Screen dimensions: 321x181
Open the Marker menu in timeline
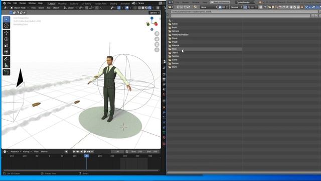(44, 152)
